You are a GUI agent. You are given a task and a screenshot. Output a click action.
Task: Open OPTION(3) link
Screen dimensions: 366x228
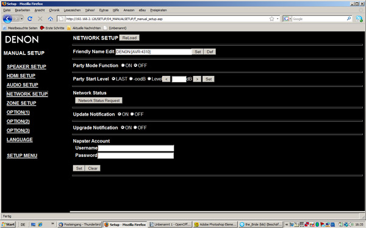pyautogui.click(x=18, y=131)
